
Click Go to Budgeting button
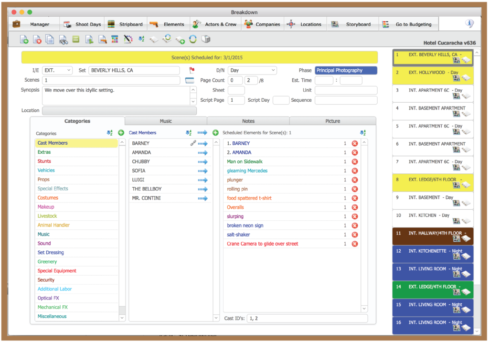409,24
